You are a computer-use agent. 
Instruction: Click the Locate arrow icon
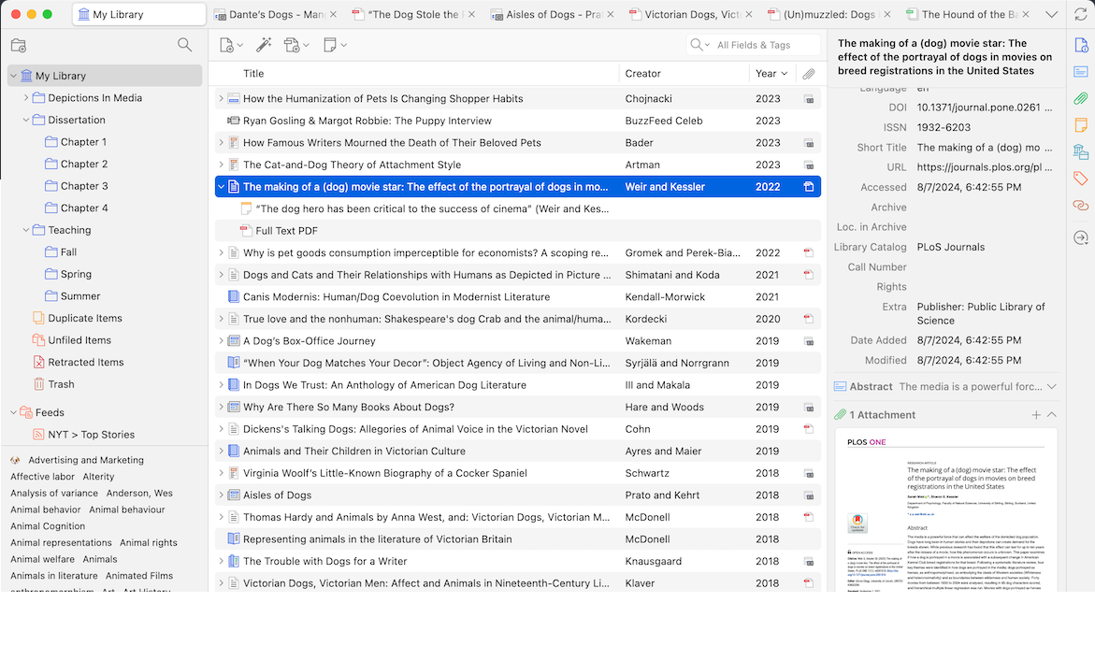1080,237
